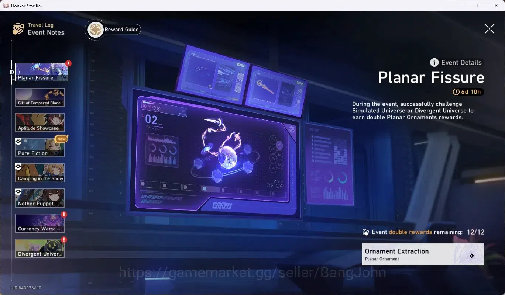Screen dimensions: 505x295
Task: Click the UID:843076610 text
Action: point(26,288)
